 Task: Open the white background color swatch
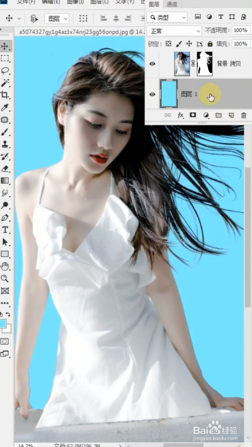(x=9, y=330)
